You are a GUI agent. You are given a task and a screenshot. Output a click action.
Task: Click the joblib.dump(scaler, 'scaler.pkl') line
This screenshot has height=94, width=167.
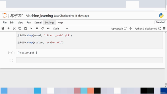pos(40,43)
